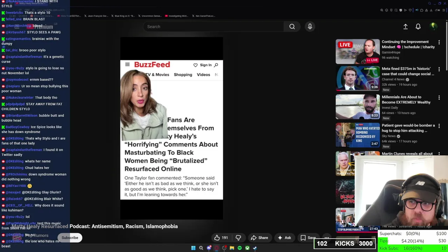Click the Ask button under video
This screenshot has height=252, width=448.
[x=284, y=238]
